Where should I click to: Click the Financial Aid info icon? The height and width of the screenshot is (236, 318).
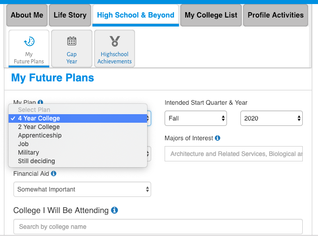point(53,174)
